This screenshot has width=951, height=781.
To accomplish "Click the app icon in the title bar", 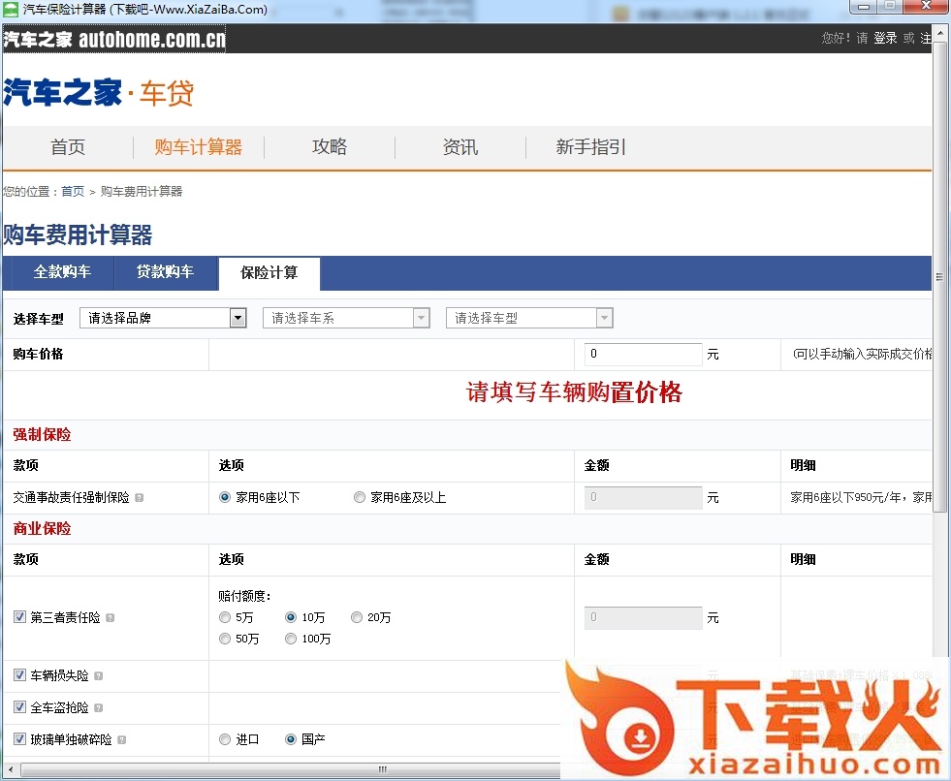I will coord(11,9).
